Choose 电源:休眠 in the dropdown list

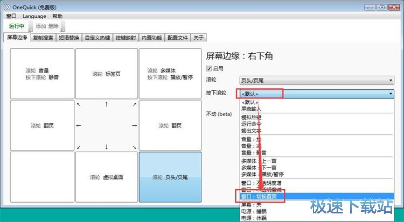[317, 218]
